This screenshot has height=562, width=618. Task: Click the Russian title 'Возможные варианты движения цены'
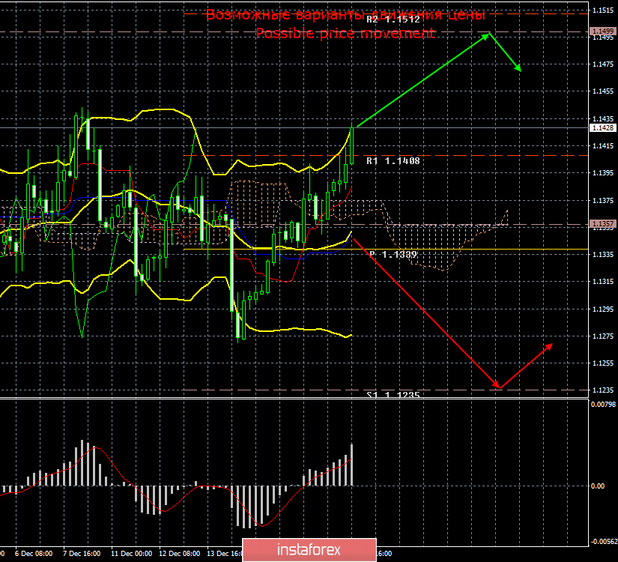[x=345, y=14]
